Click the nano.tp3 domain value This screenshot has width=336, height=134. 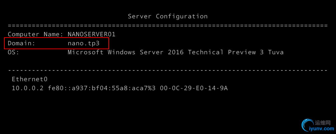pyautogui.click(x=83, y=43)
